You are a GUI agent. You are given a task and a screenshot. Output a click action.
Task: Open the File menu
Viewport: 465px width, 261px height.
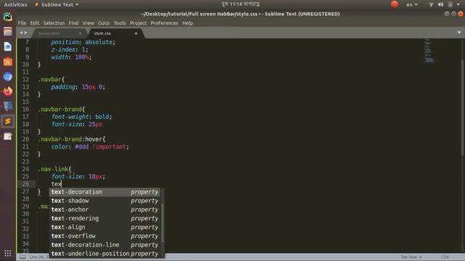(22, 23)
